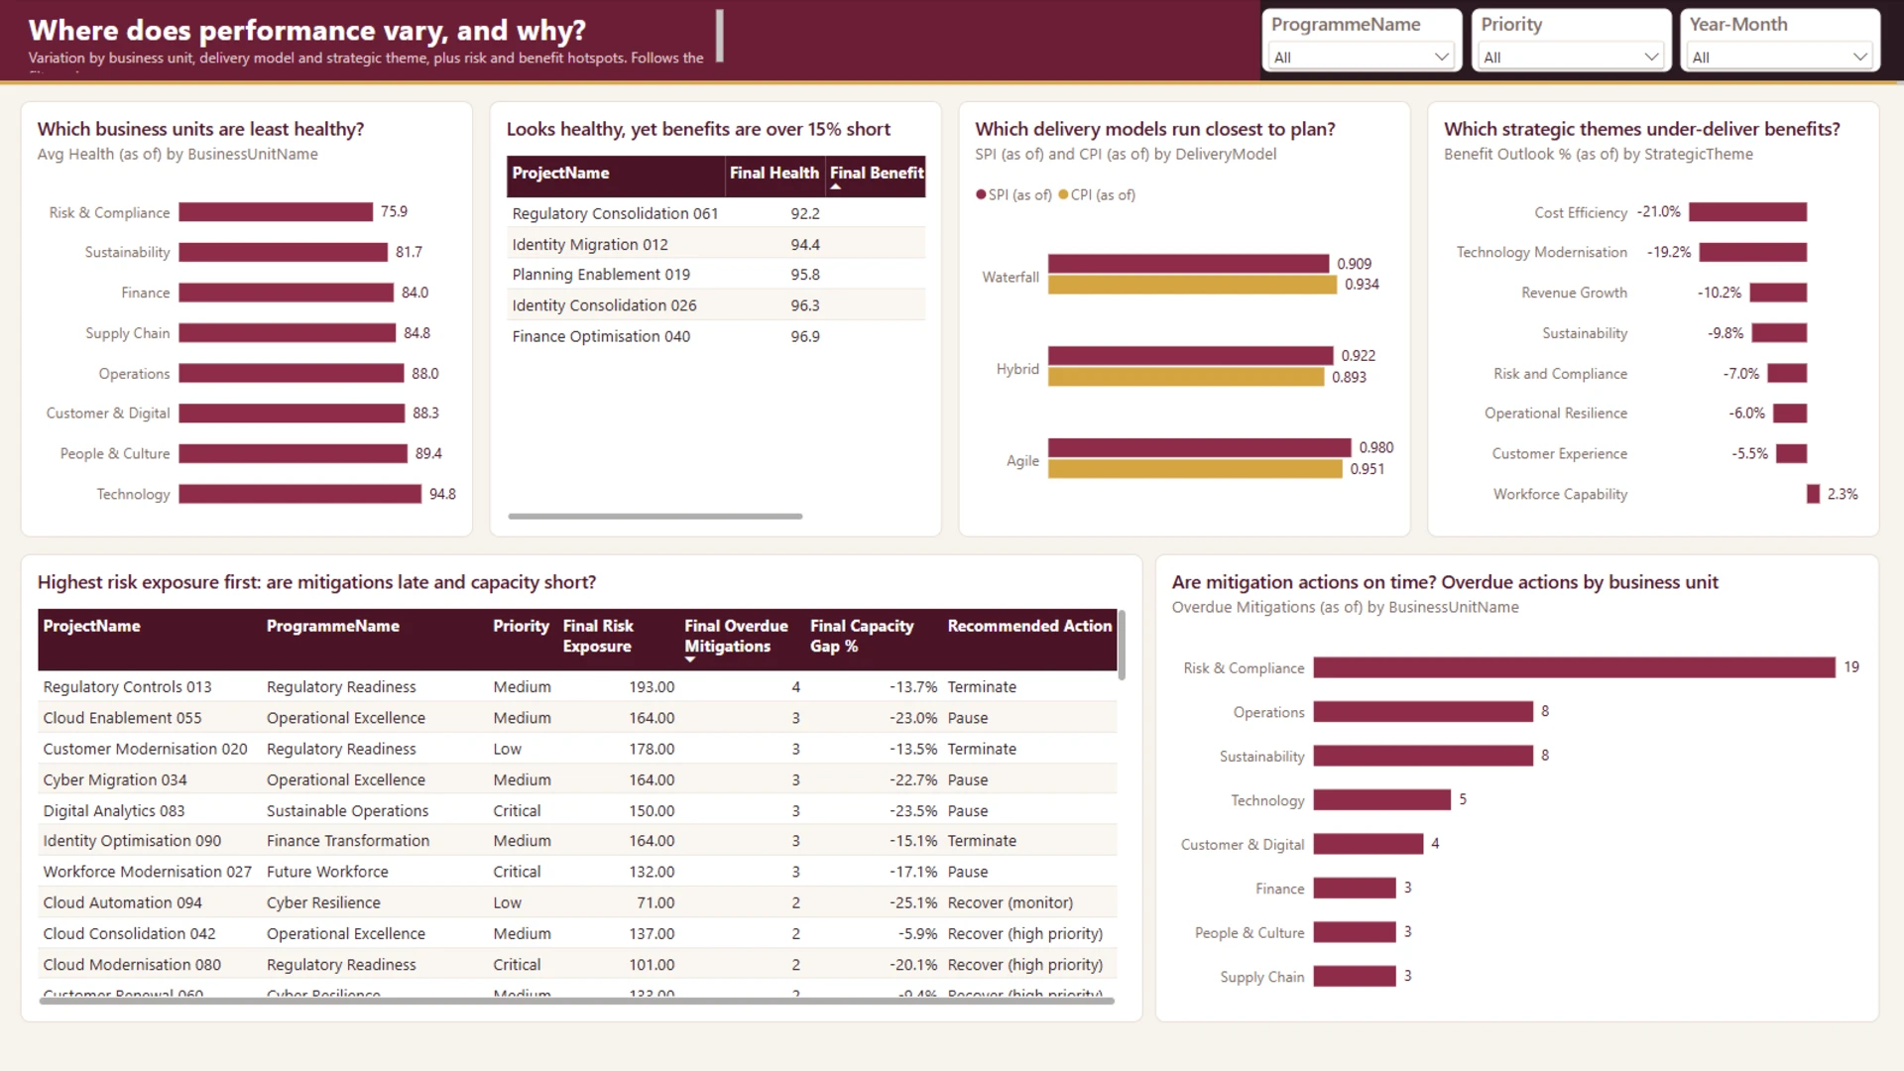Open the Year-Month slicer dropdown
1904x1071 pixels.
click(x=1780, y=57)
